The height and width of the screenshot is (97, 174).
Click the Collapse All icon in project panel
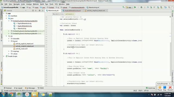pos(36,11)
